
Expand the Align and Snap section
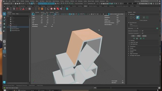(129, 54)
